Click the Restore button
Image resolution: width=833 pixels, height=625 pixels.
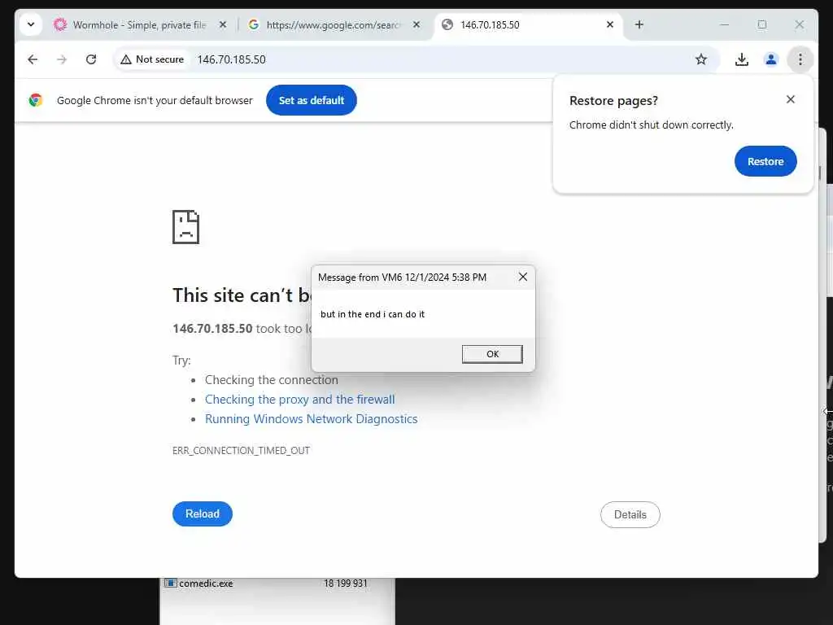coord(765,161)
